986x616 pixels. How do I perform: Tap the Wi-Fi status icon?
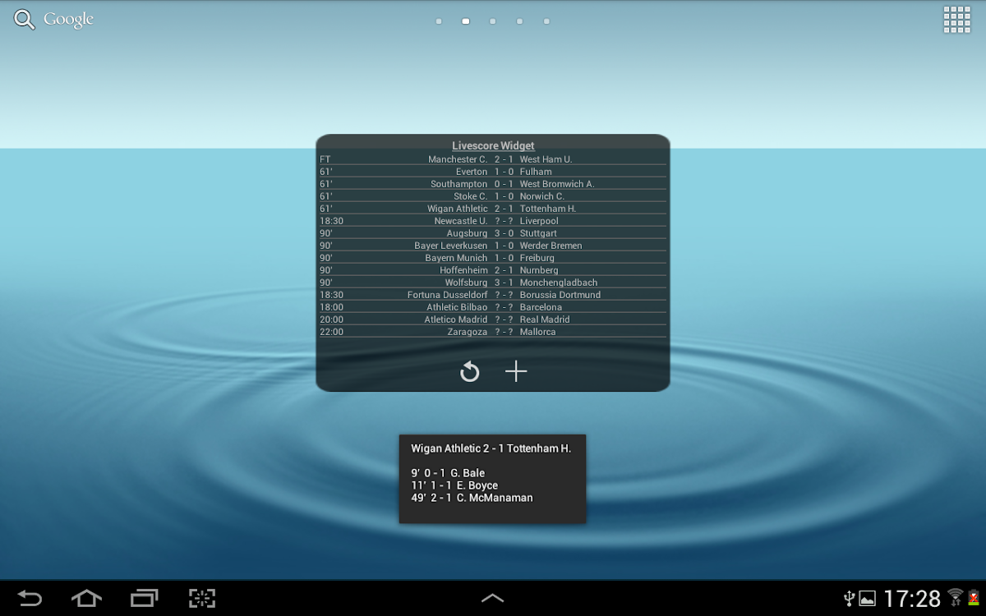pyautogui.click(x=955, y=597)
